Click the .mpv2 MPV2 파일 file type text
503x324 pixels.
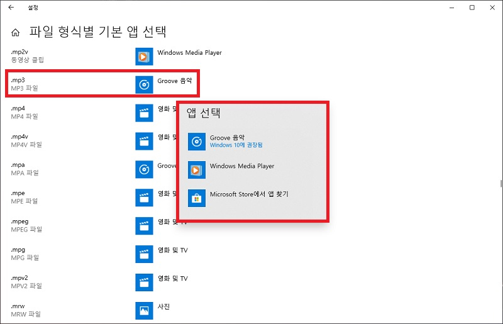26,282
